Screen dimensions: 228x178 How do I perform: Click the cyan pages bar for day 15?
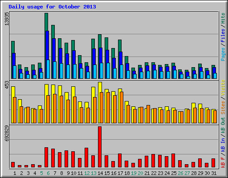(x=108, y=71)
